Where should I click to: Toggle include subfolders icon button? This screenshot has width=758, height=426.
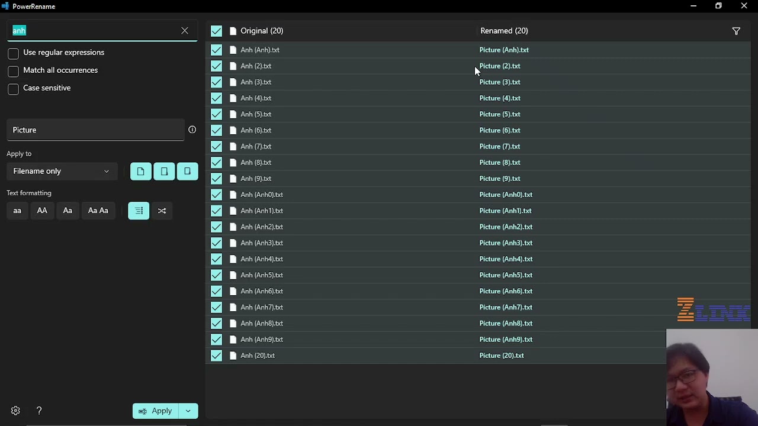[187, 171]
